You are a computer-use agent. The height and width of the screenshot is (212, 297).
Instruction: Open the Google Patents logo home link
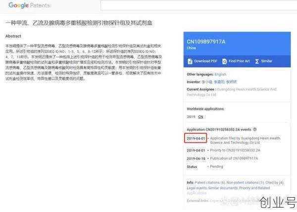[29, 5]
